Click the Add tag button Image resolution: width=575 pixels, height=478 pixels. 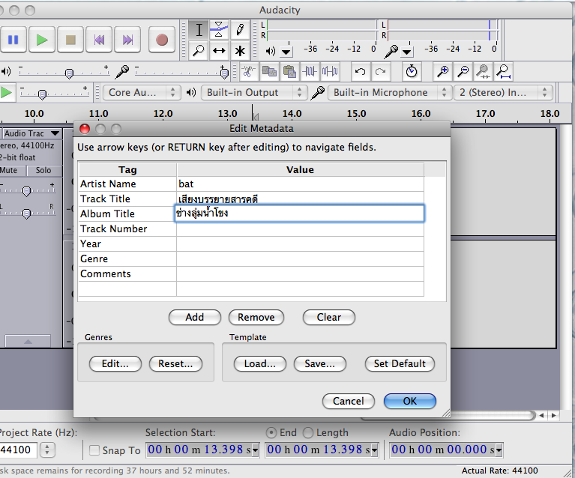tap(195, 317)
